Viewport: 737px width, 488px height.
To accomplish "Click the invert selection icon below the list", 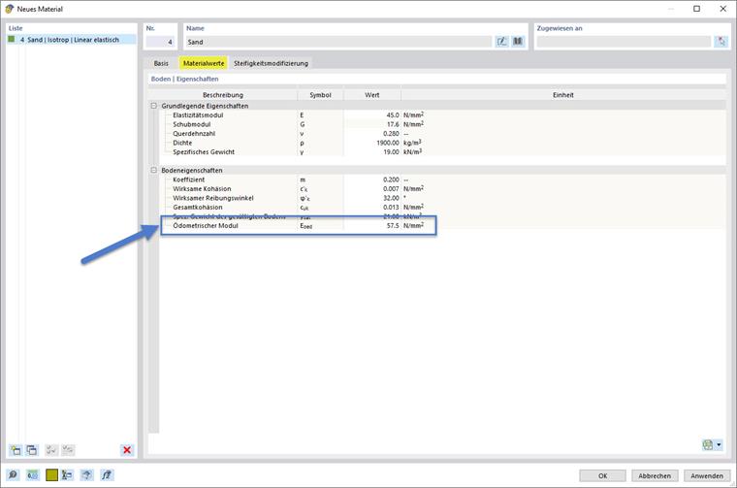I will pos(68,450).
